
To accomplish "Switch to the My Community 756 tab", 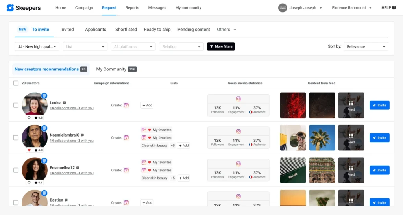I will pos(116,69).
